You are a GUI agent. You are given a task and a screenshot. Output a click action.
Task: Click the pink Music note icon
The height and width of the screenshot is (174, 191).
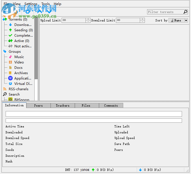click(x=10, y=57)
